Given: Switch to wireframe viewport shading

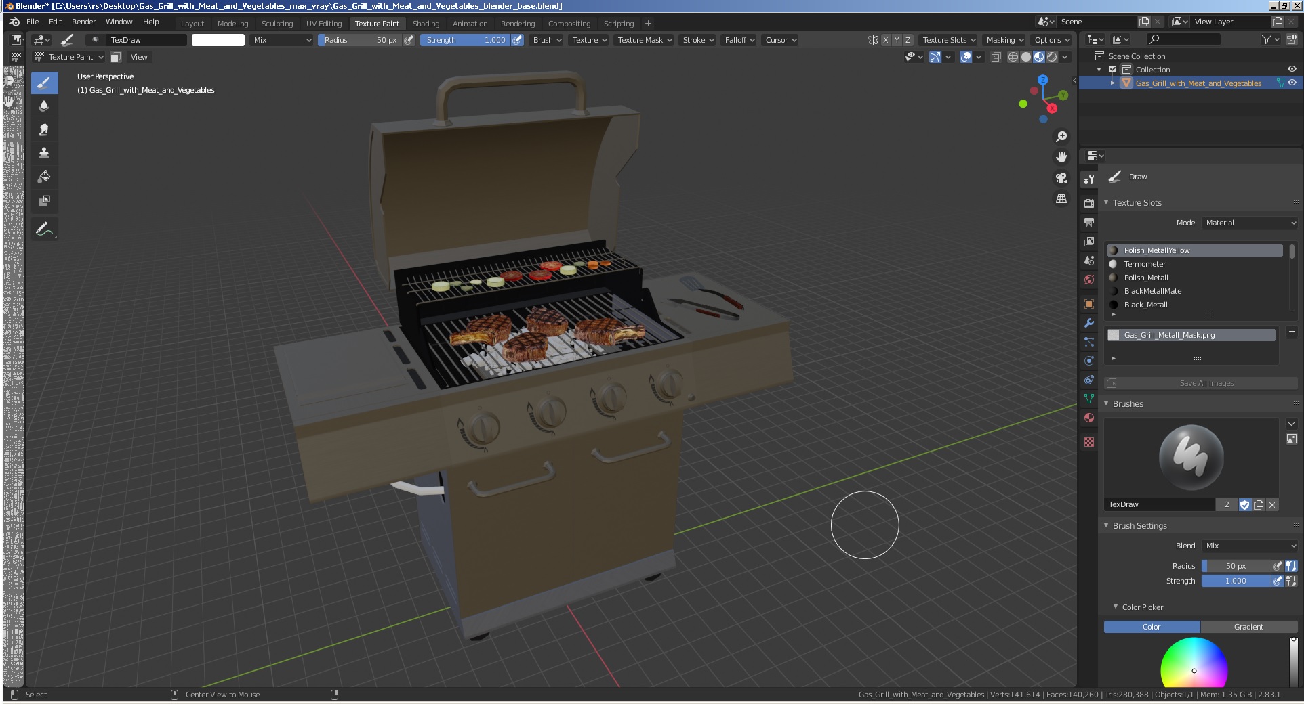Looking at the screenshot, I should click(1013, 57).
